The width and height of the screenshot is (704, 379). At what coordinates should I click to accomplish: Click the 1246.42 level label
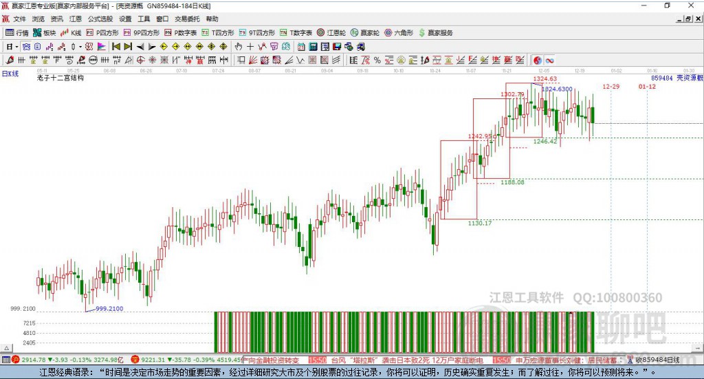tap(545, 141)
